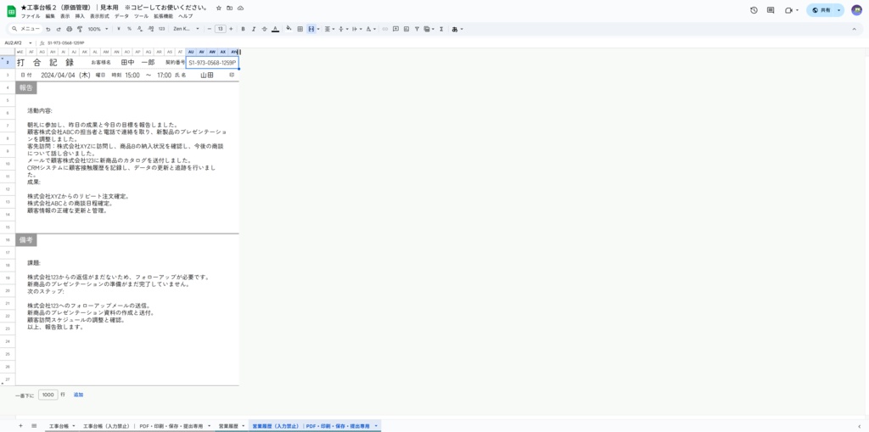Open vertical alignment dropdown
Image resolution: width=869 pixels, height=432 pixels.
343,29
